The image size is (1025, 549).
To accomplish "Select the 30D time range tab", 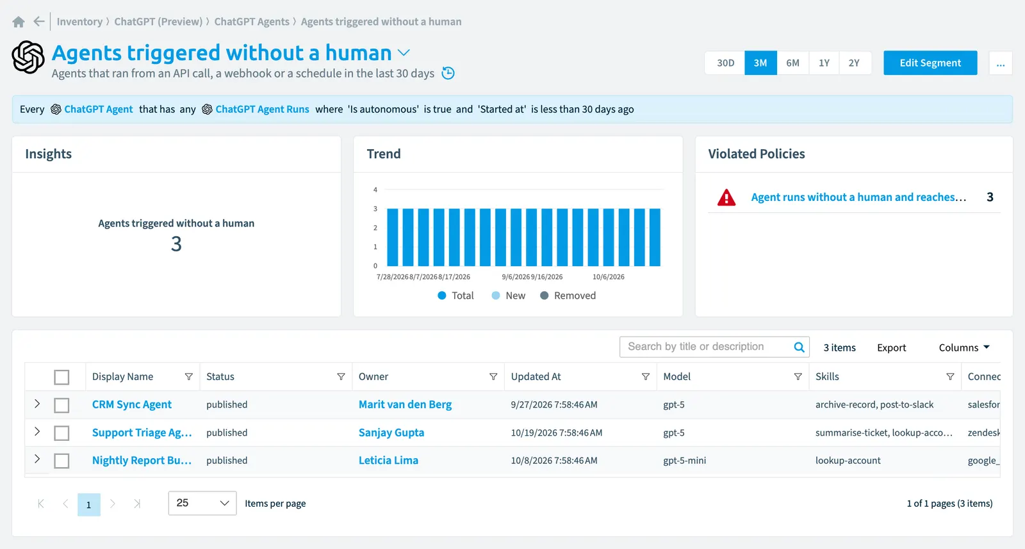I will pos(725,63).
